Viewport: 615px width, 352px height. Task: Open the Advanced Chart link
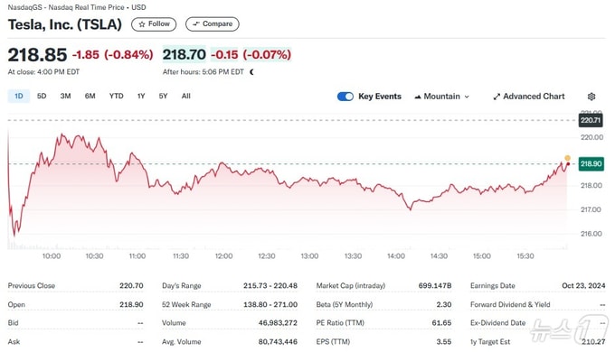click(x=529, y=97)
